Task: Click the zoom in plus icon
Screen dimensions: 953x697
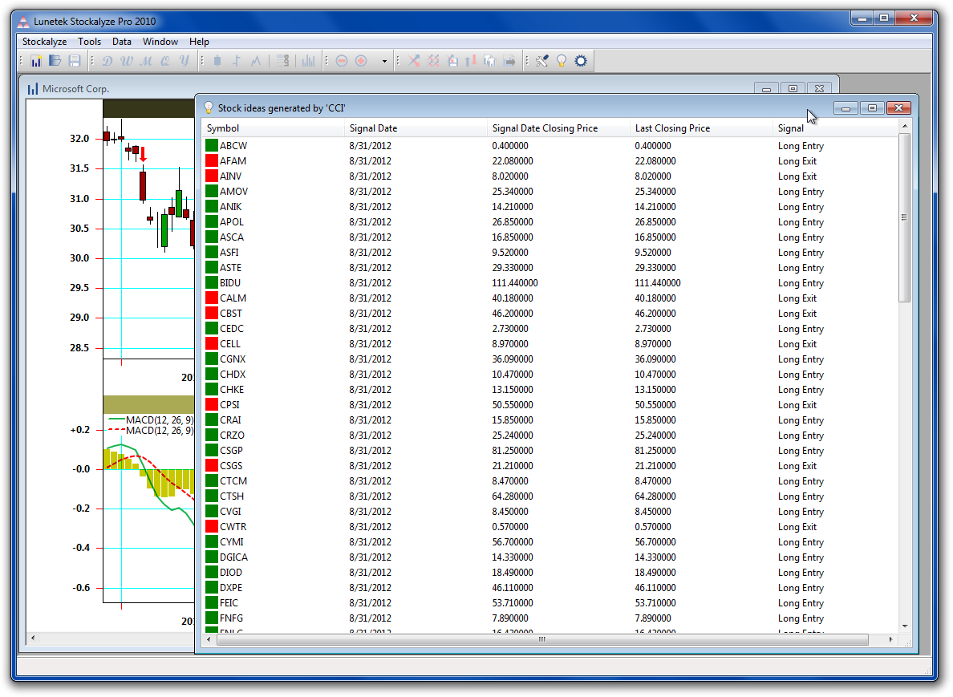Action: click(361, 61)
